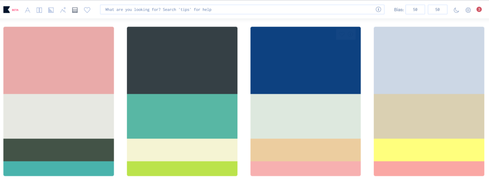
Task: Select the gradient view icon
Action: (x=51, y=10)
